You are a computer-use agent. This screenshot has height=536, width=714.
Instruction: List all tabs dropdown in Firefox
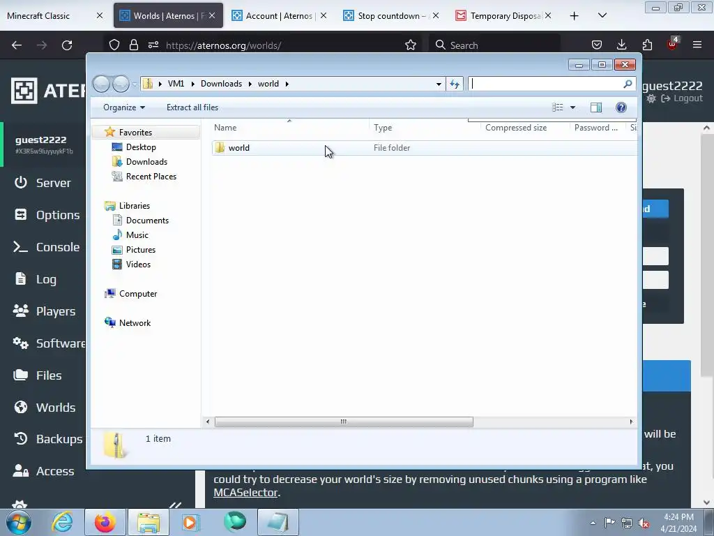click(602, 16)
